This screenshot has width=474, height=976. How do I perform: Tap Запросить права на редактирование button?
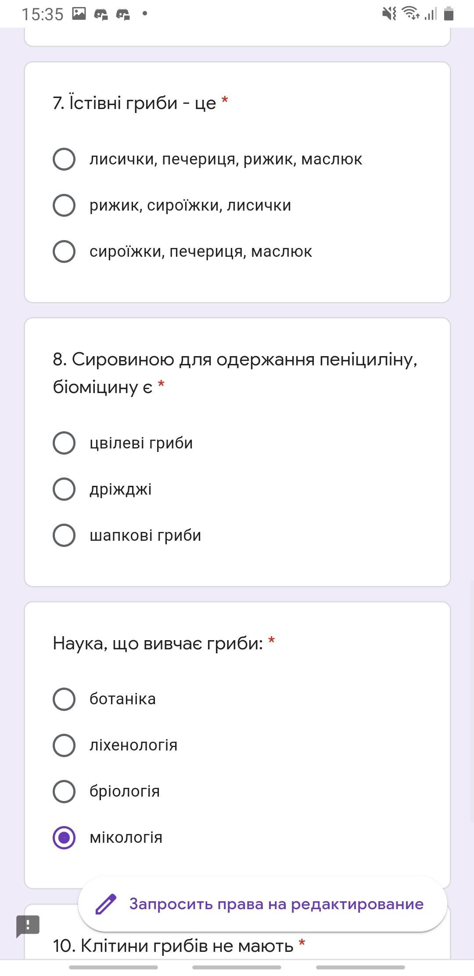click(262, 904)
